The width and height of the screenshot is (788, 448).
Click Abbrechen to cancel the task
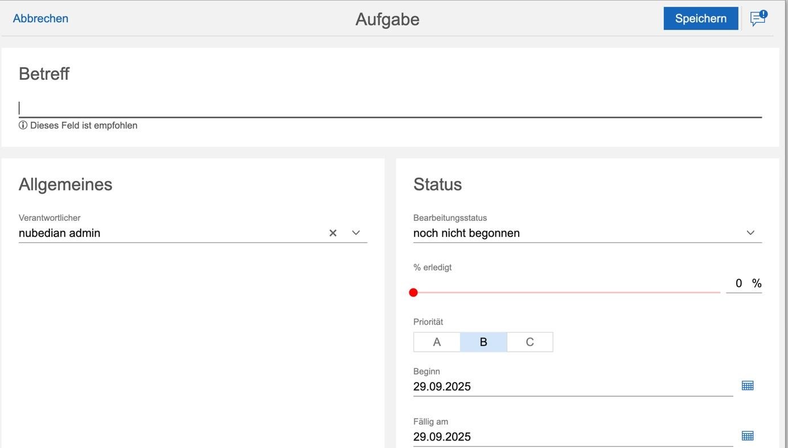coord(40,18)
